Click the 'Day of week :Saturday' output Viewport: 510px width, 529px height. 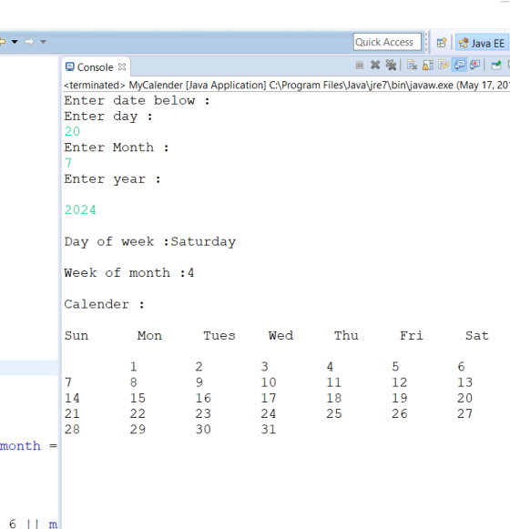coord(150,241)
